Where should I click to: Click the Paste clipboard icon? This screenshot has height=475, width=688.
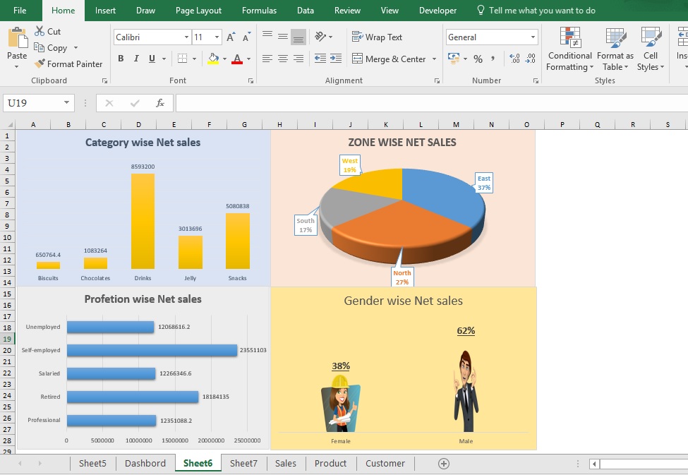(x=18, y=37)
